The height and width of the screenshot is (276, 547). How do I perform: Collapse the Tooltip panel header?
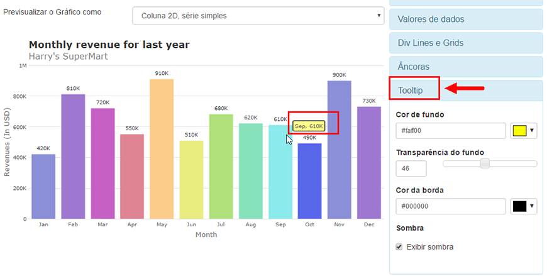(466, 91)
